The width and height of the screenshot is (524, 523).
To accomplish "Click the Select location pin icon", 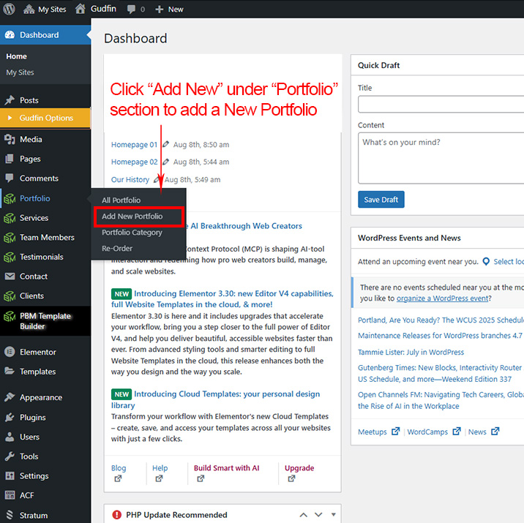I will click(x=486, y=261).
